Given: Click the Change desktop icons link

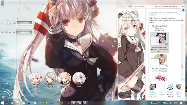Looking at the screenshot, I should tap(130, 17).
